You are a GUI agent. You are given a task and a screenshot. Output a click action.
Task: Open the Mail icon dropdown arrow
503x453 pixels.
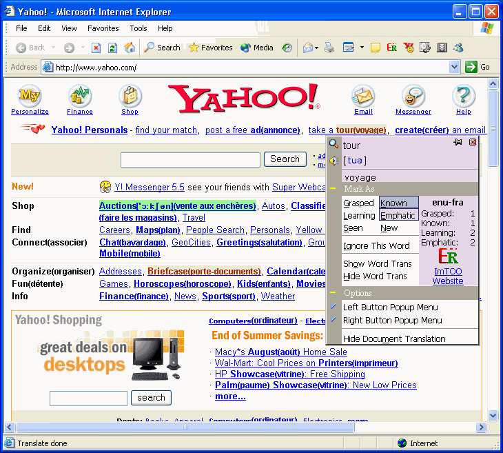(317, 48)
